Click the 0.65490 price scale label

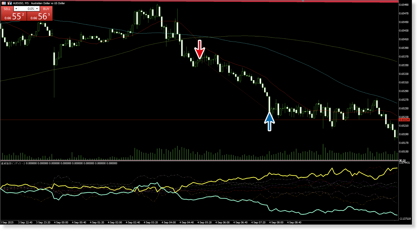[404, 5]
